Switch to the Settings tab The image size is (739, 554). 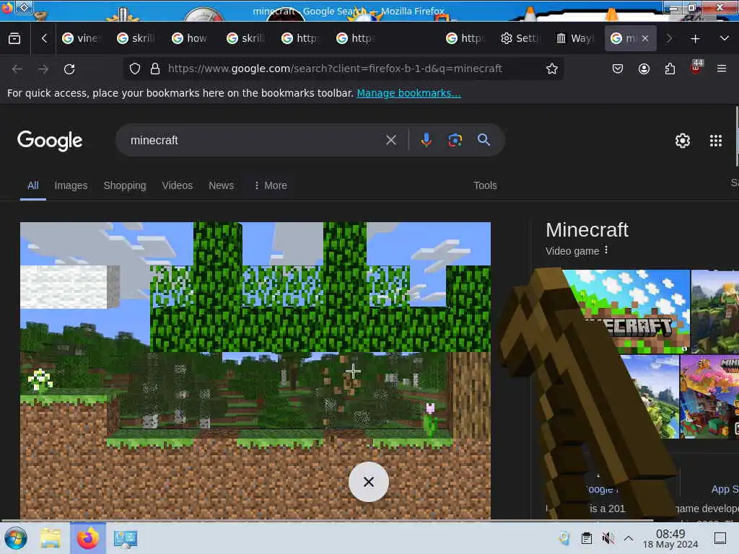pyautogui.click(x=520, y=39)
